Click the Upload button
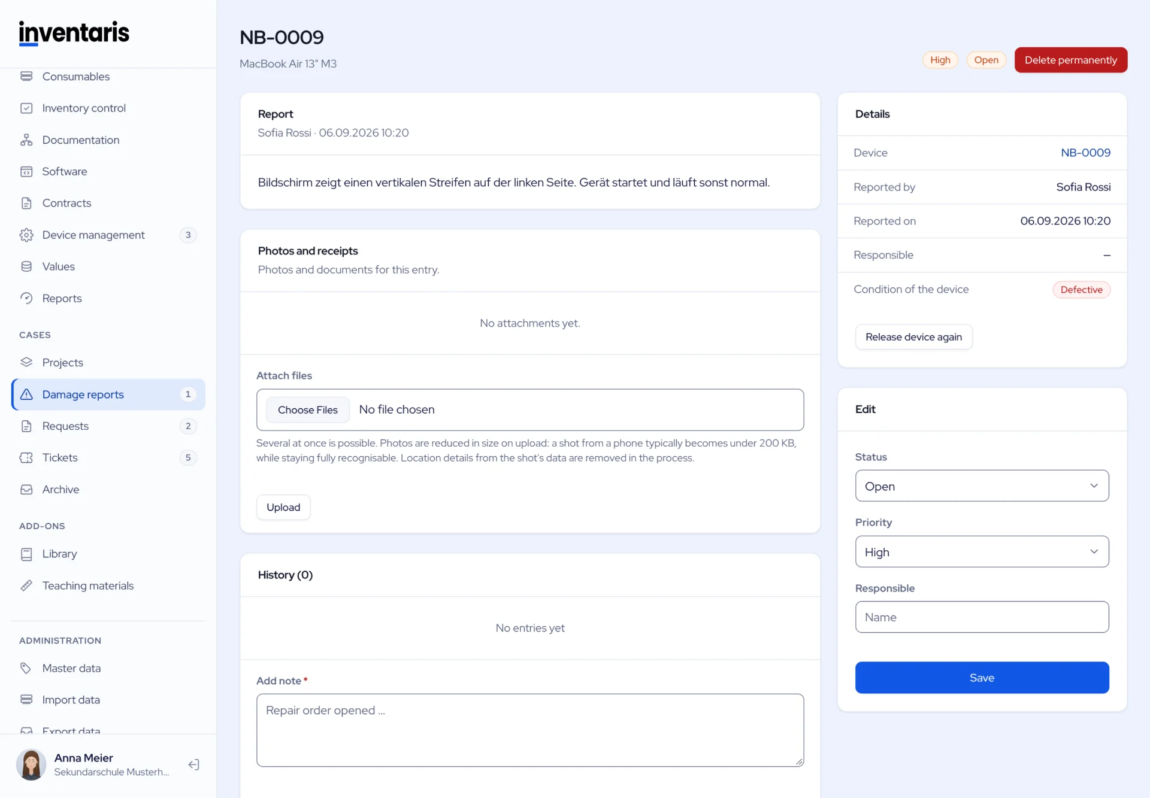 coord(283,507)
